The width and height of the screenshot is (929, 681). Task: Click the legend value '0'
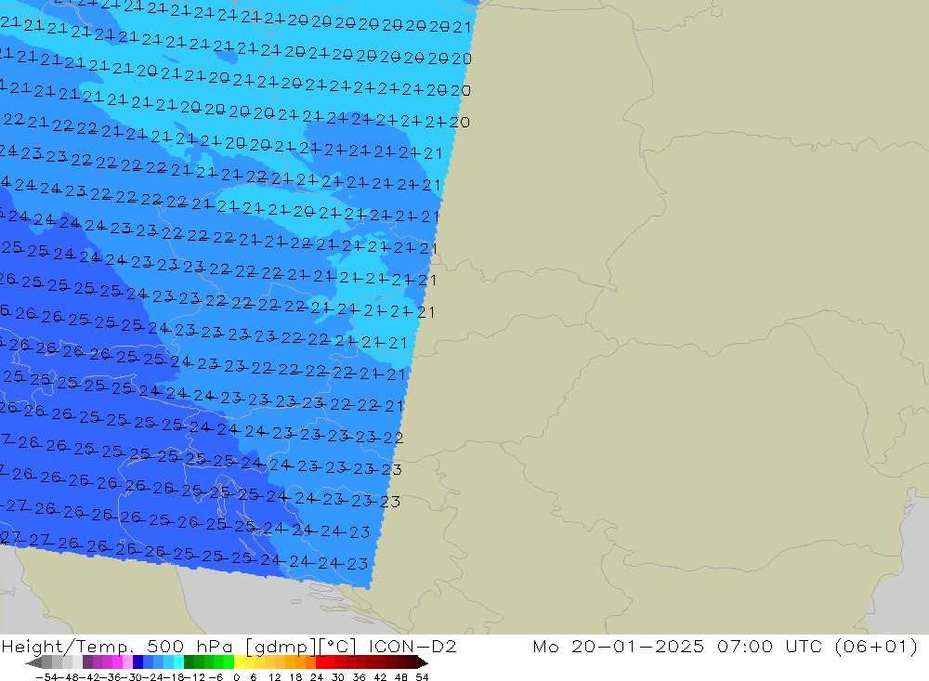[236, 677]
